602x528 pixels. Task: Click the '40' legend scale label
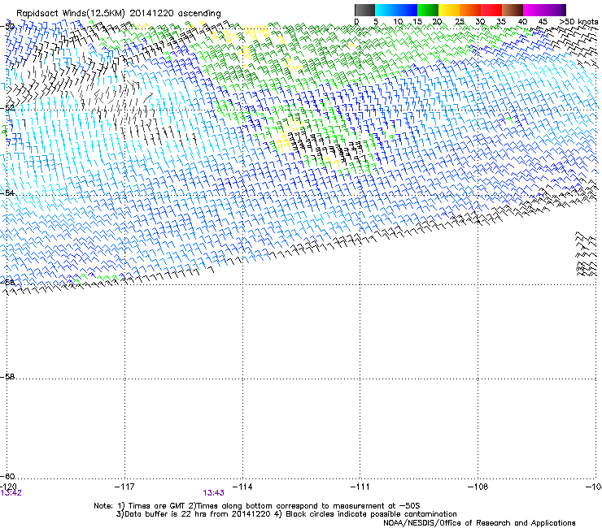tap(522, 22)
